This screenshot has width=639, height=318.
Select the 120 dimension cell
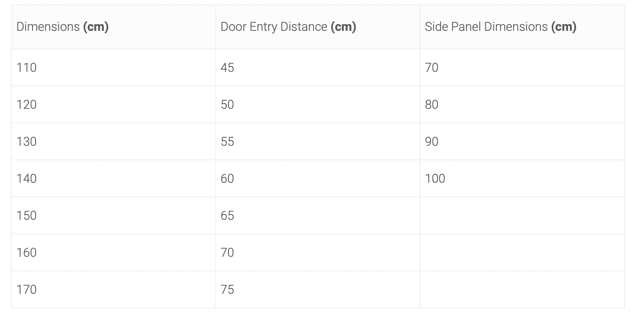[114, 104]
